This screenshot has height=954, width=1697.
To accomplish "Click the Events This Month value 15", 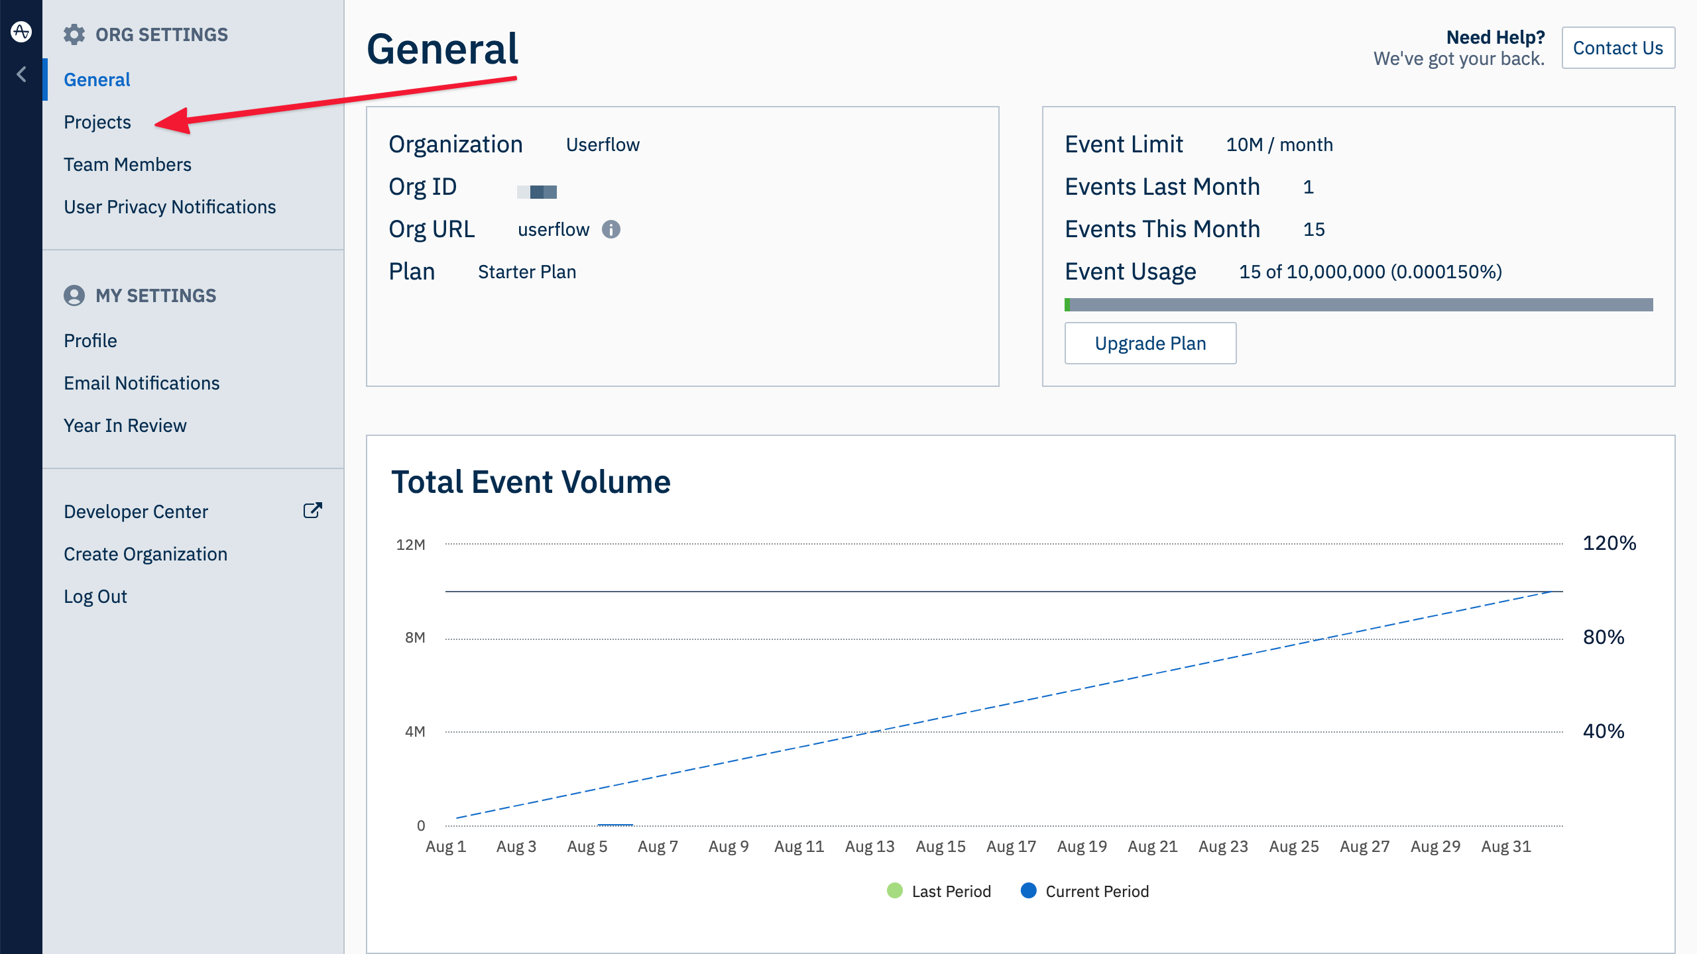I will (x=1314, y=229).
